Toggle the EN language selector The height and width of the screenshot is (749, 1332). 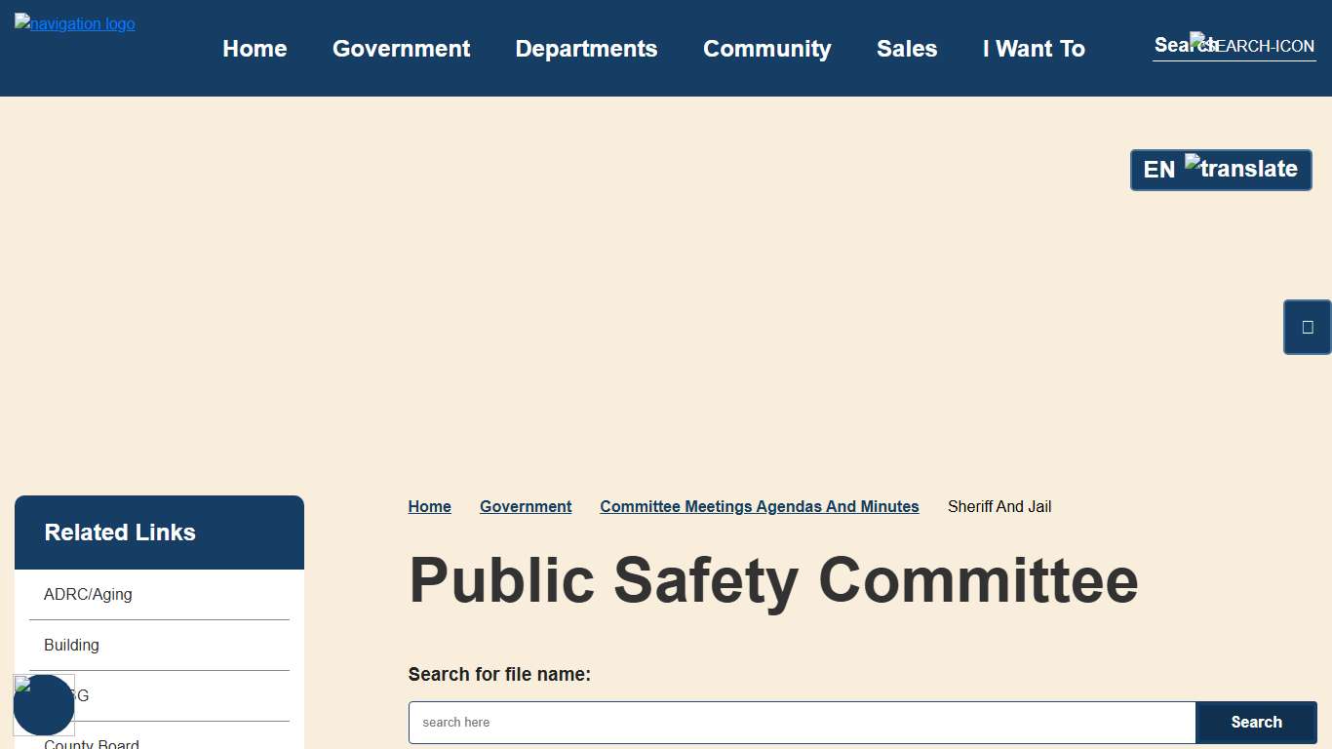(1160, 170)
